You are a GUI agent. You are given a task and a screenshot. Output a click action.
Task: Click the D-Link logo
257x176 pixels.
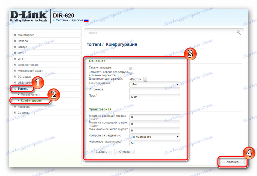tap(29, 16)
